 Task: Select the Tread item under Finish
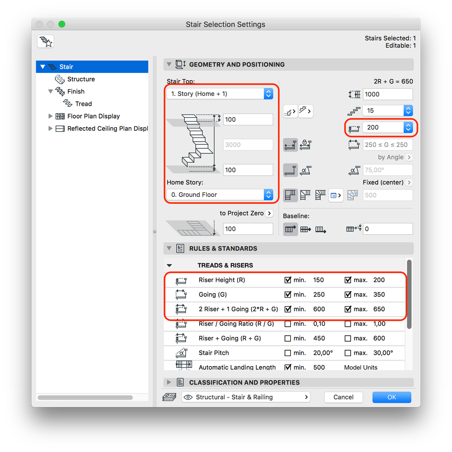(83, 104)
